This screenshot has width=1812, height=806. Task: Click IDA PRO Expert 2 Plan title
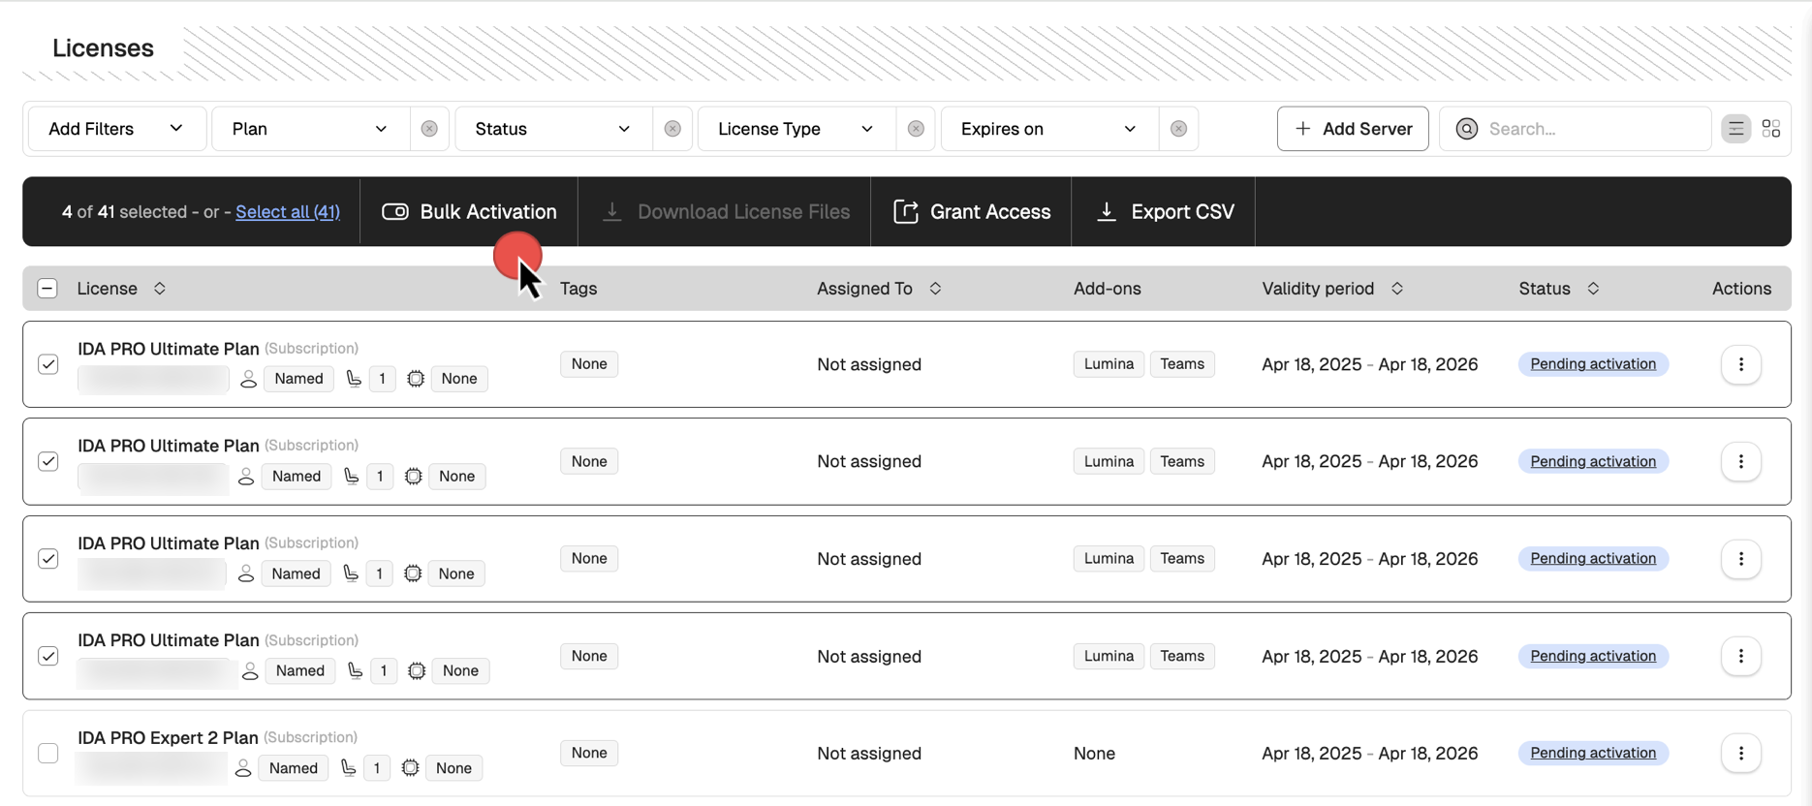[x=168, y=738]
